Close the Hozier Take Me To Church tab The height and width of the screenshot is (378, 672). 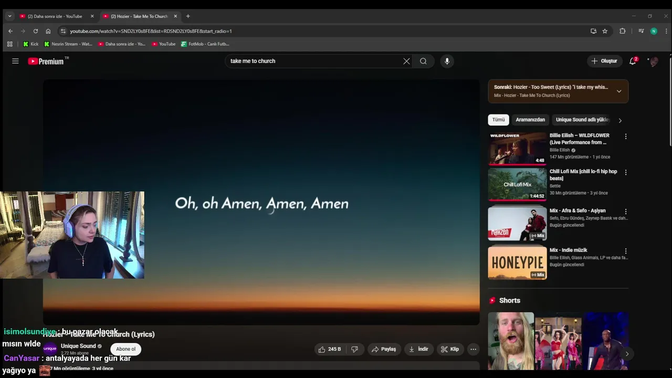click(x=175, y=16)
